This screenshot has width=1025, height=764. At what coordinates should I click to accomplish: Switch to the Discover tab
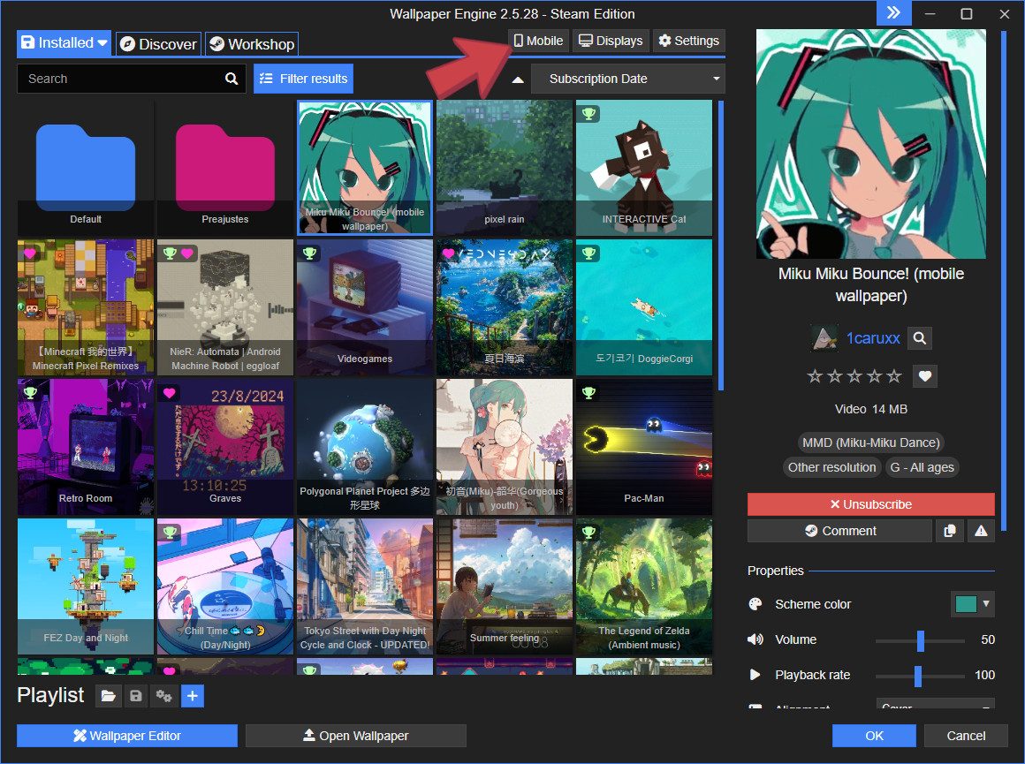[x=159, y=44]
